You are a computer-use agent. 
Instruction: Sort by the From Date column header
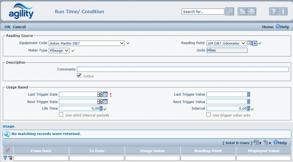click(41, 151)
